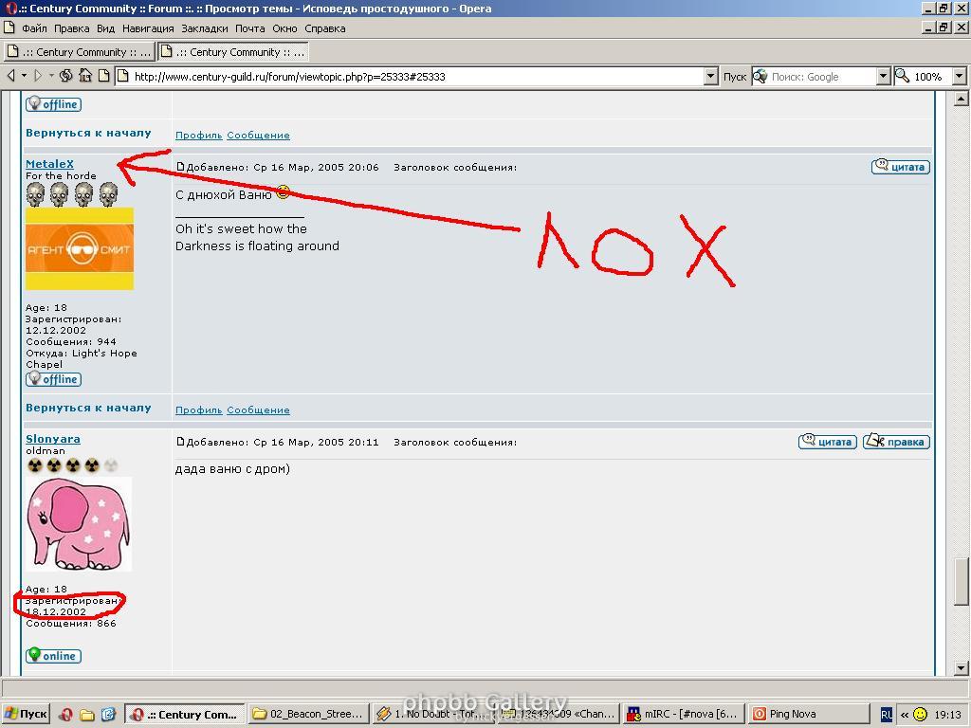Click Профиль link under MetaleX's post
971x728 pixels.
tap(198, 410)
